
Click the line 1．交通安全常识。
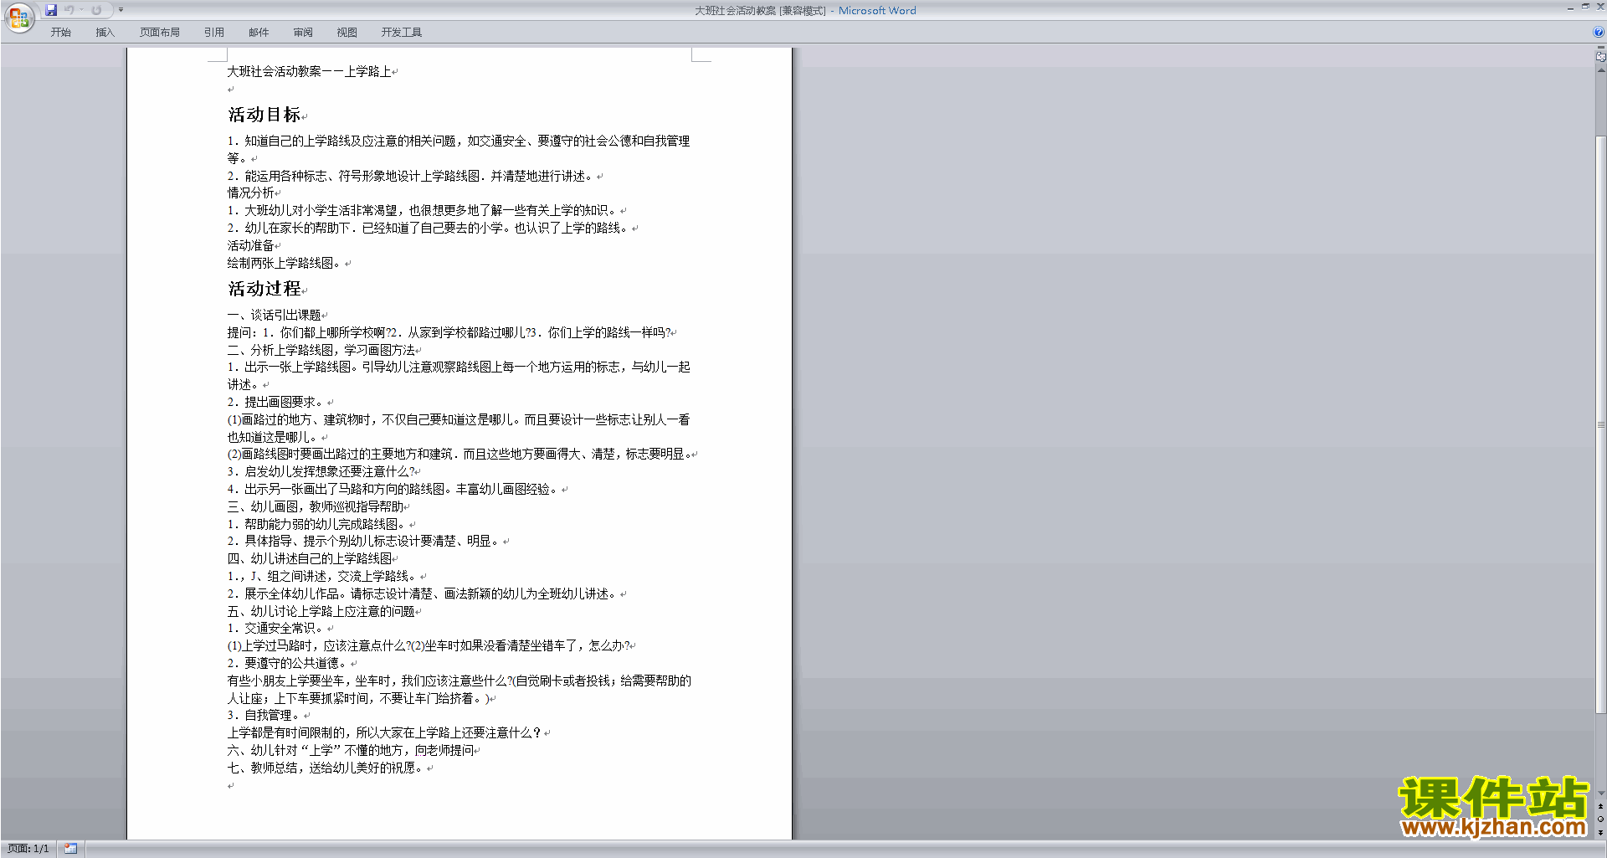click(276, 628)
